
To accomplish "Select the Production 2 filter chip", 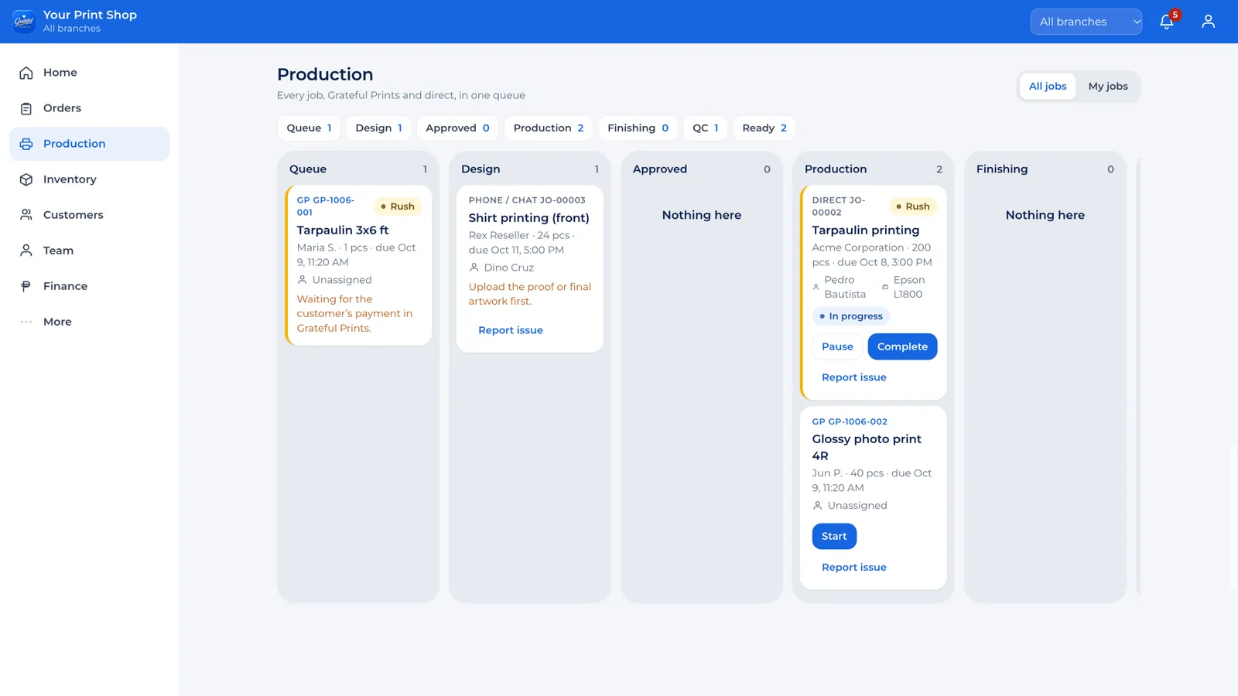I will click(x=549, y=128).
